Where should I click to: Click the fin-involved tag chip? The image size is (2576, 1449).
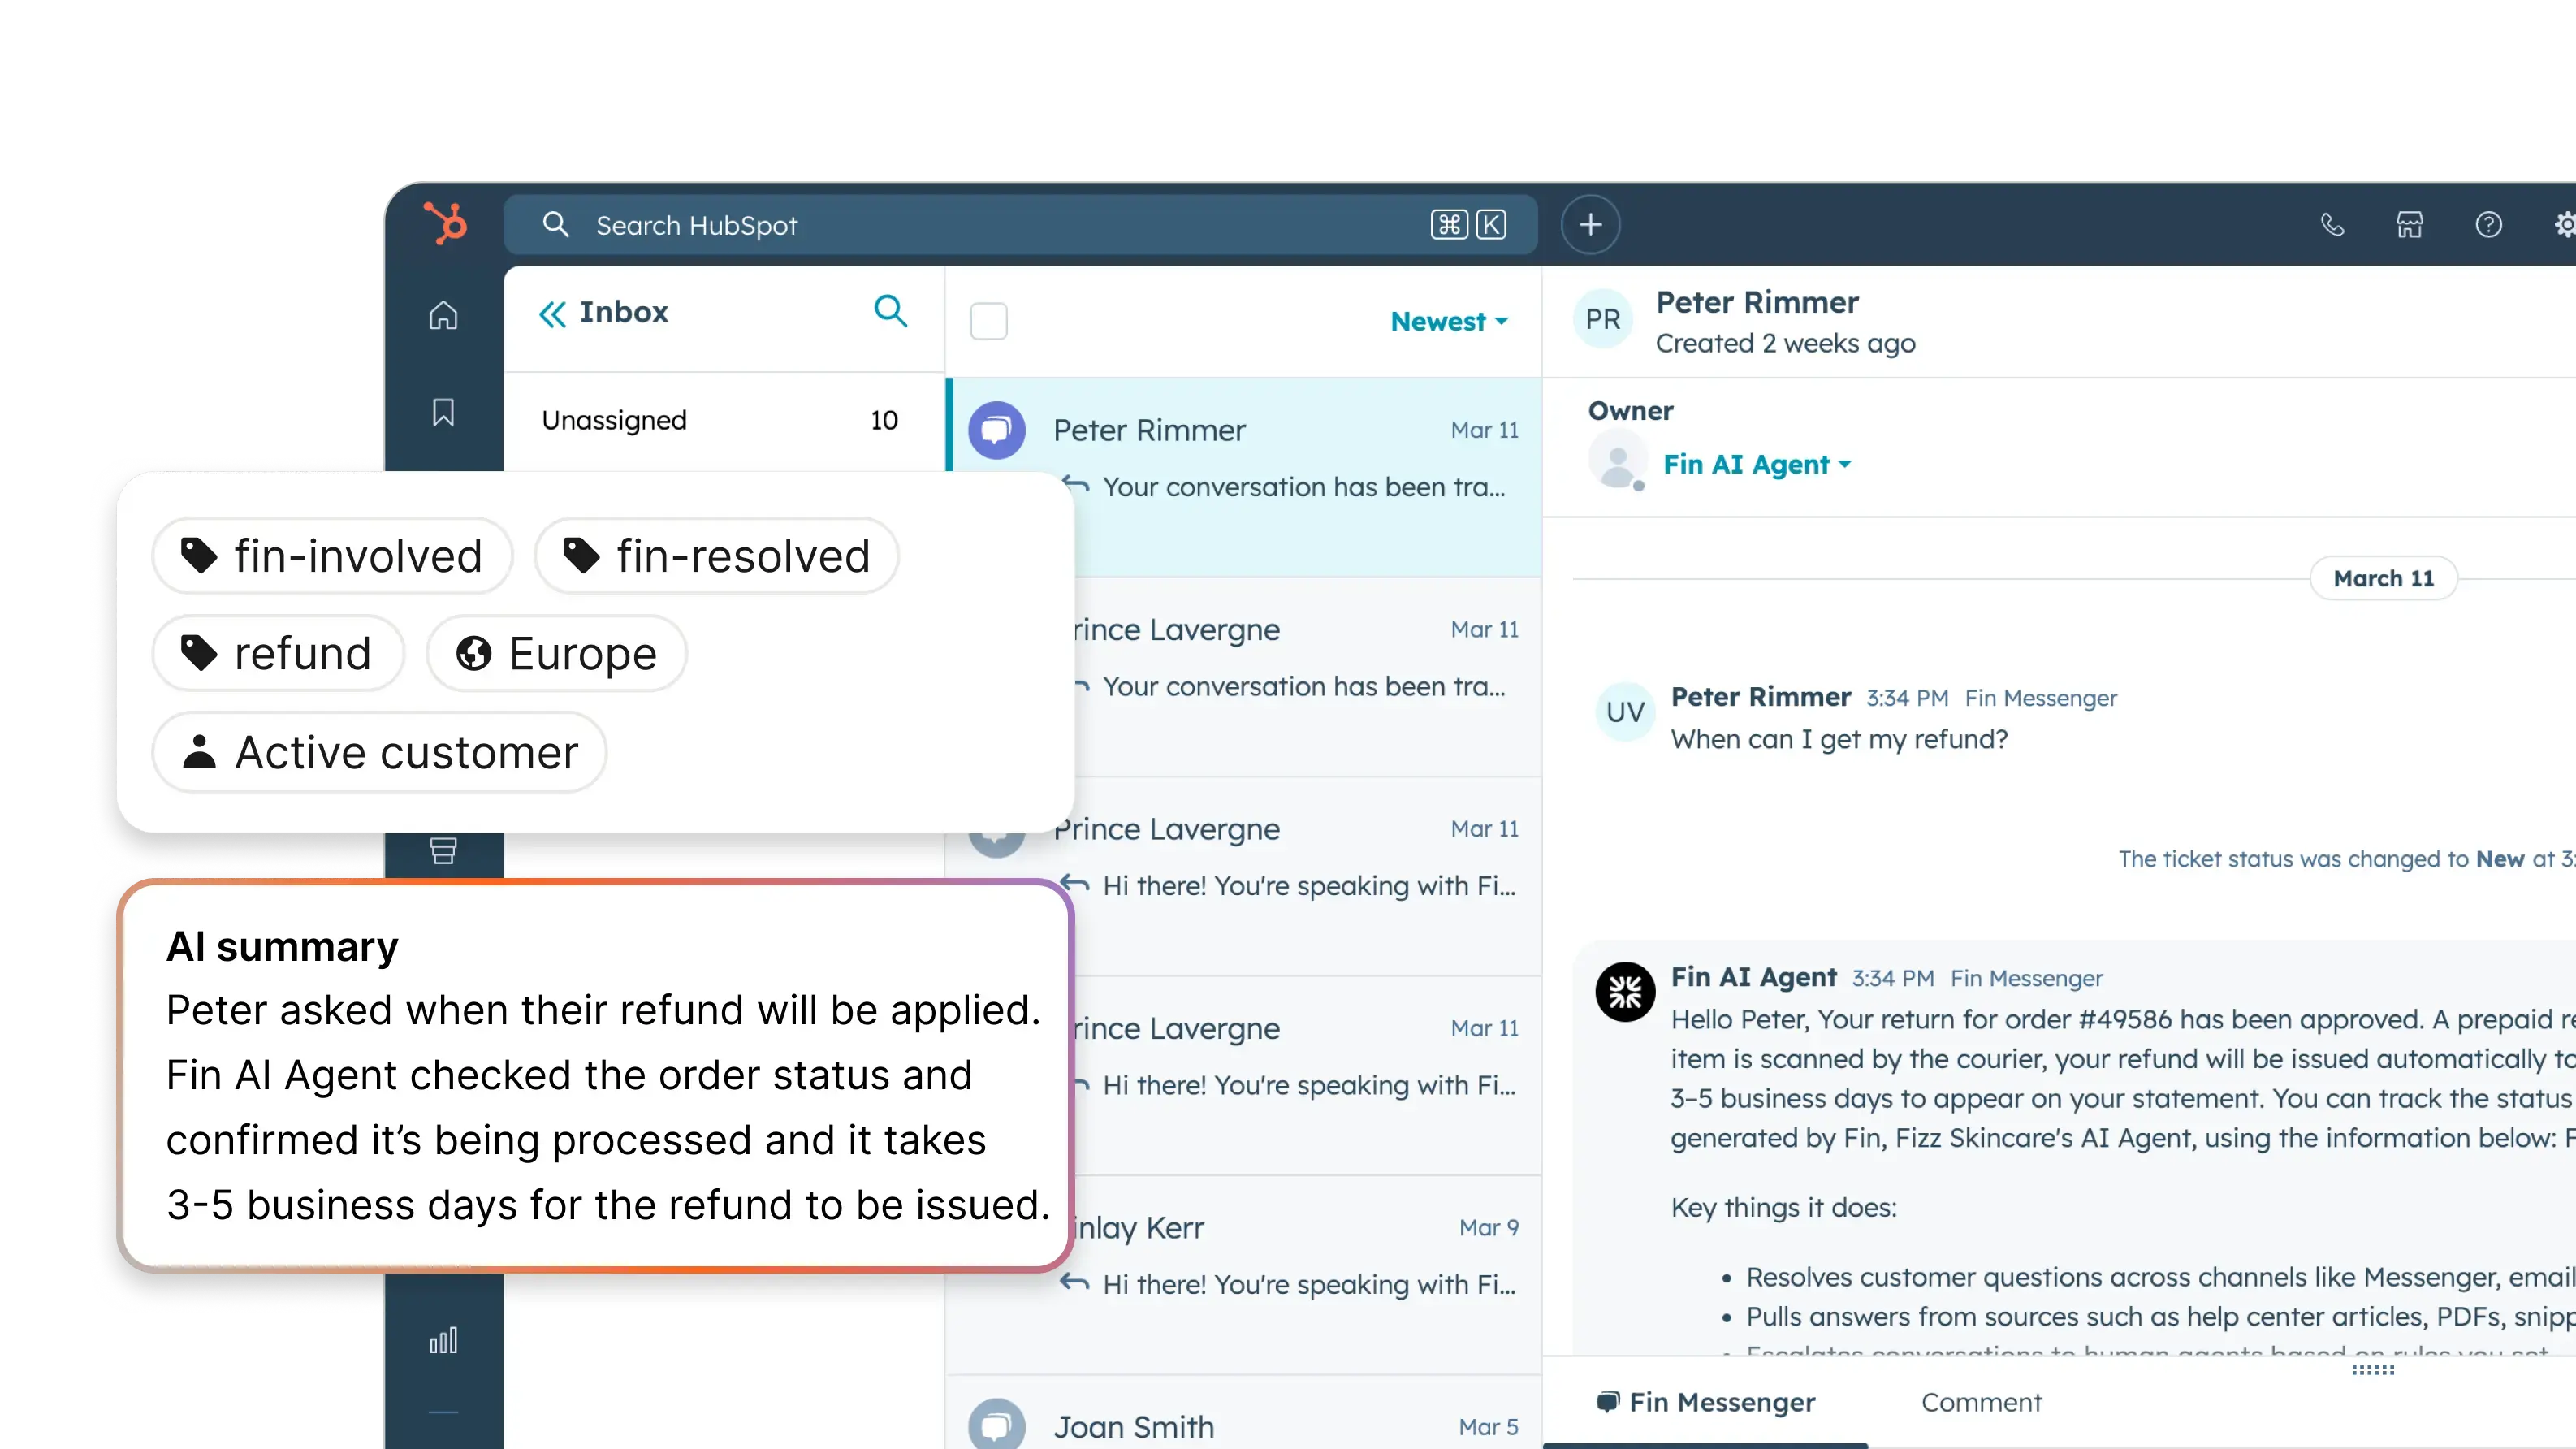click(332, 555)
